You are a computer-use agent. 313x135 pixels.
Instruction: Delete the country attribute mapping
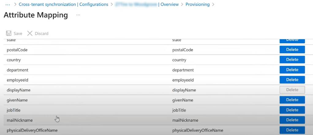(292, 60)
